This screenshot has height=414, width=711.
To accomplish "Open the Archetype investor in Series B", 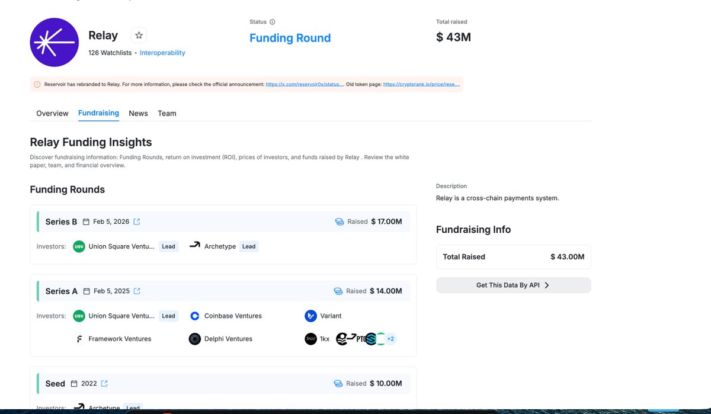I will click(x=220, y=246).
